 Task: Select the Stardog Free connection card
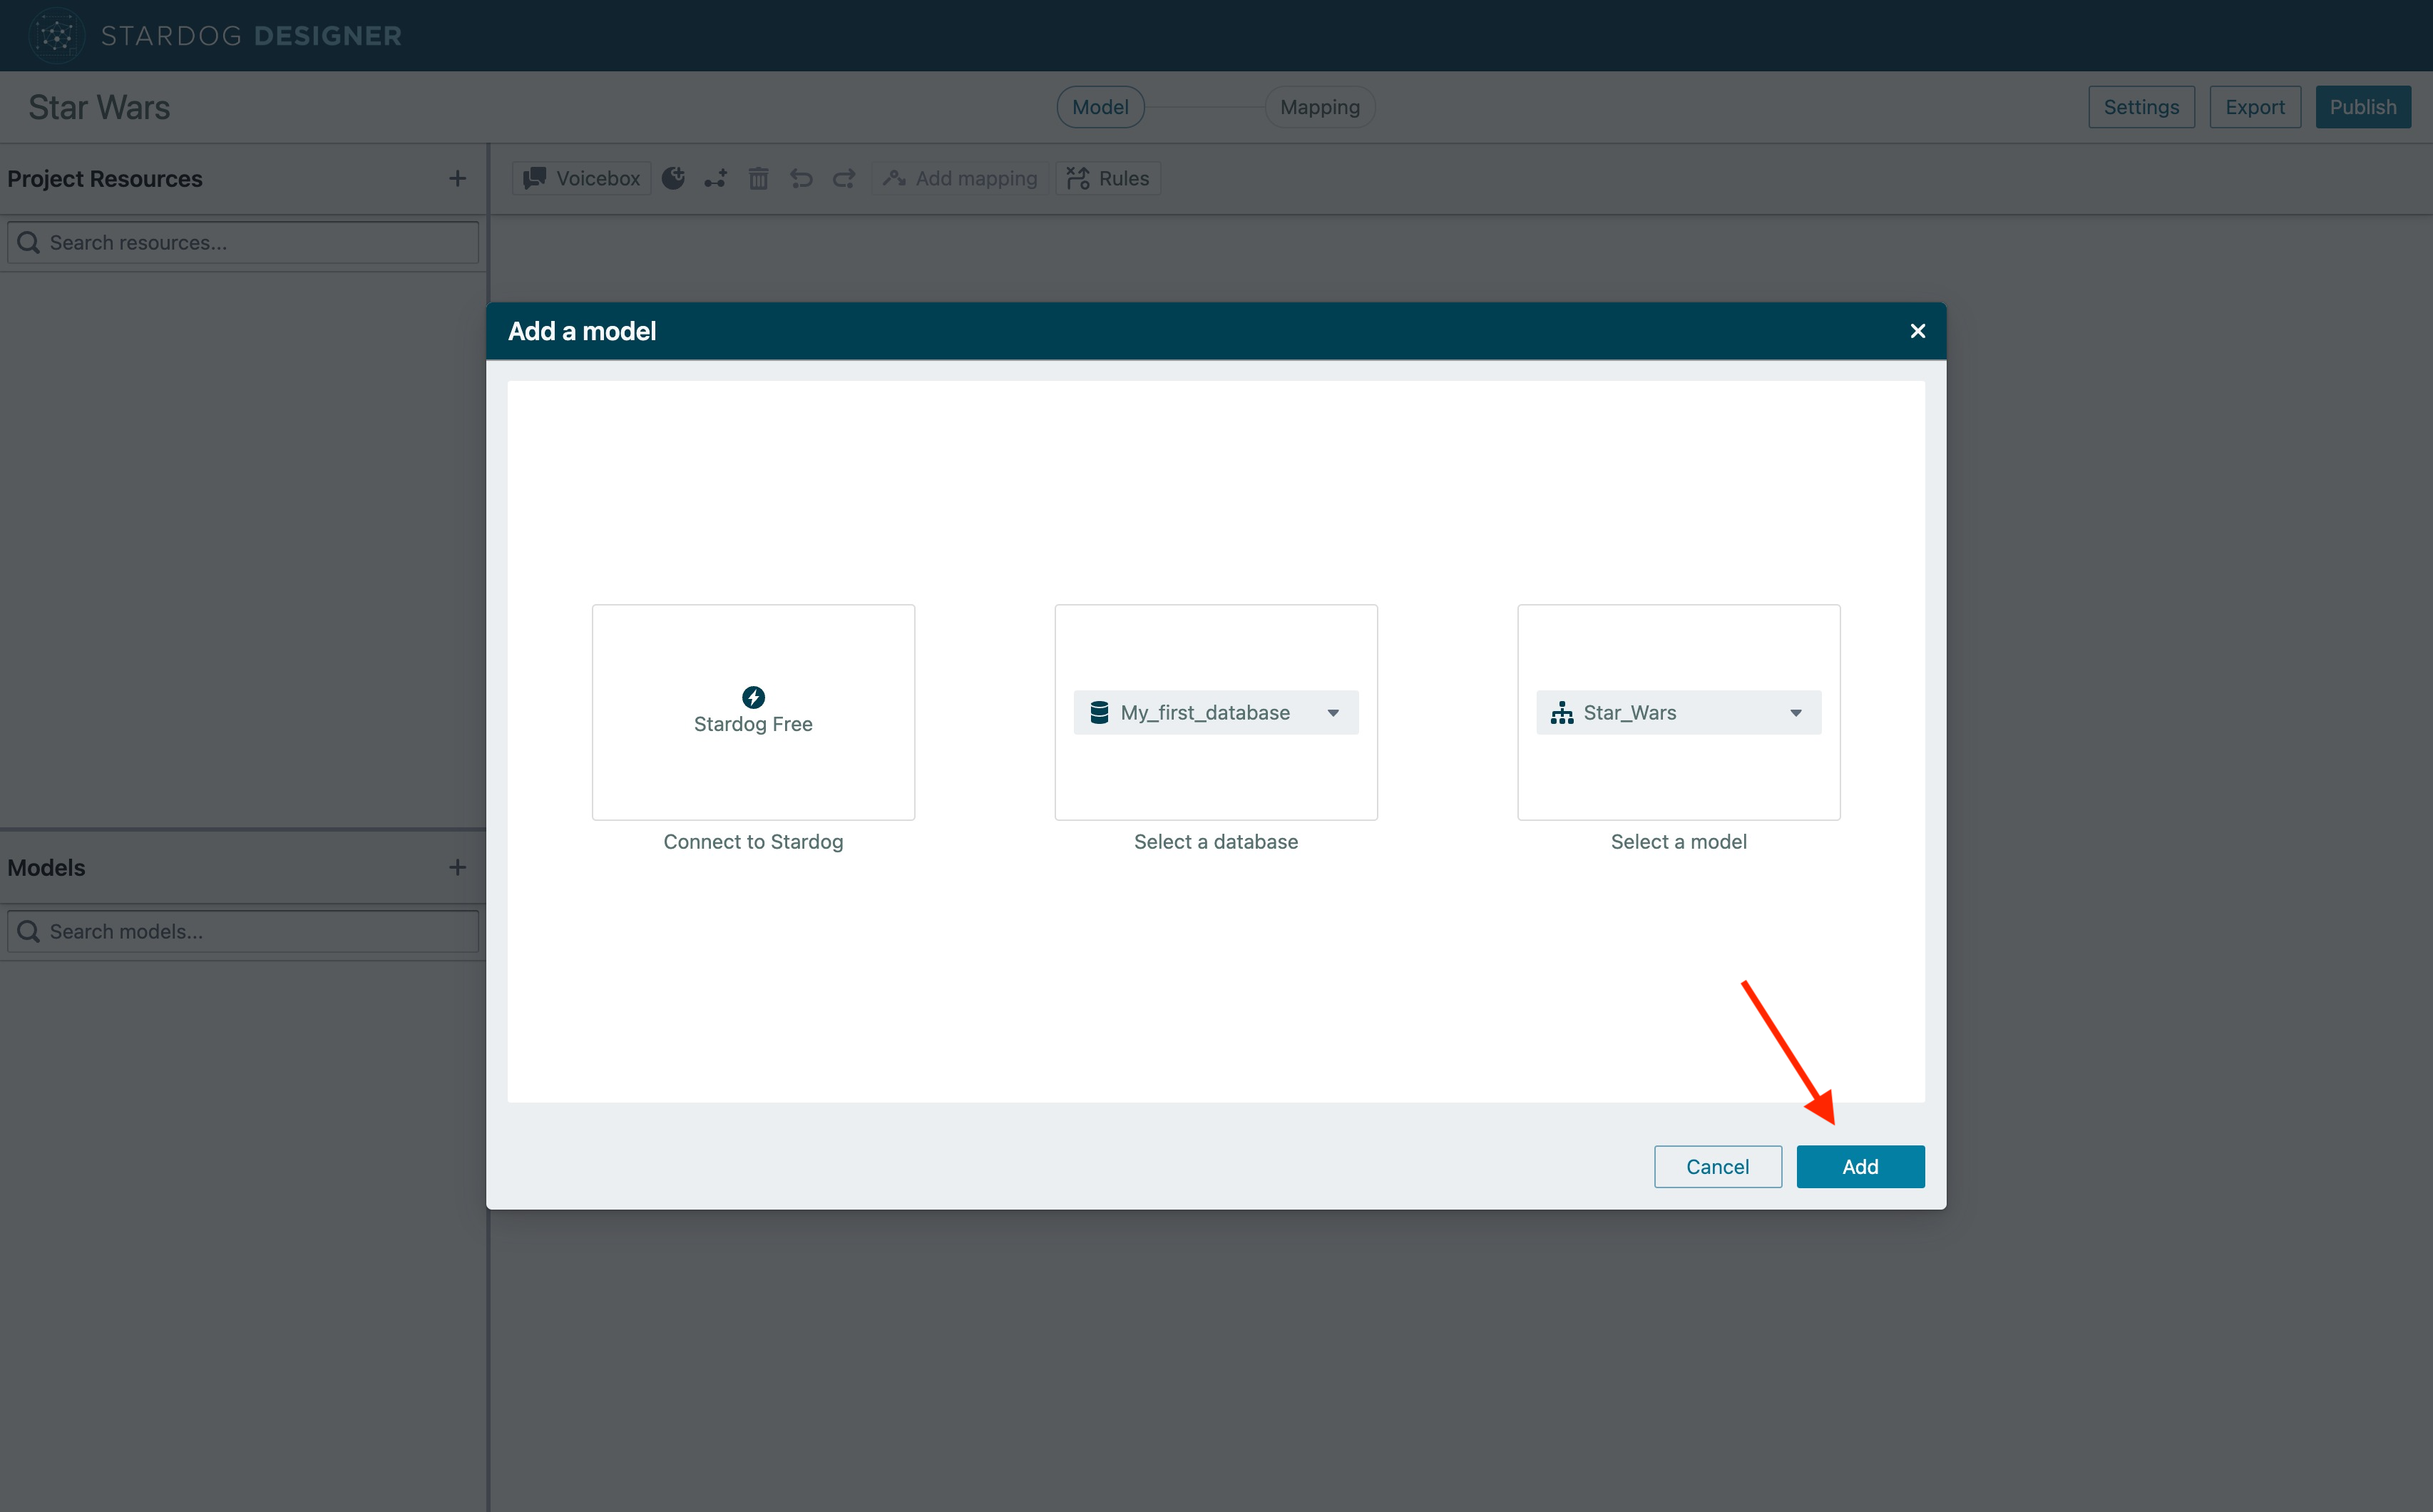pos(753,711)
